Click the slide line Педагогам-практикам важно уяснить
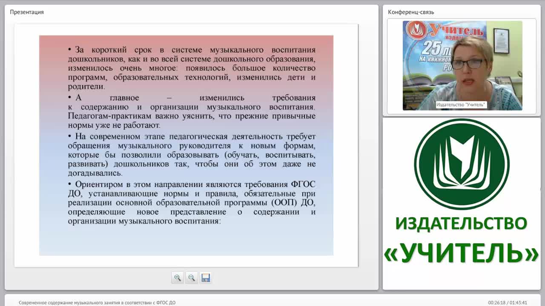 (192, 116)
